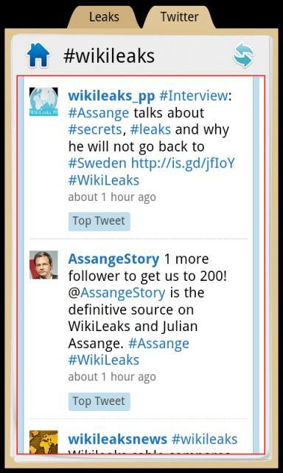Open the #Interview hashtag
Screen dimensions: 283x473
pos(193,96)
